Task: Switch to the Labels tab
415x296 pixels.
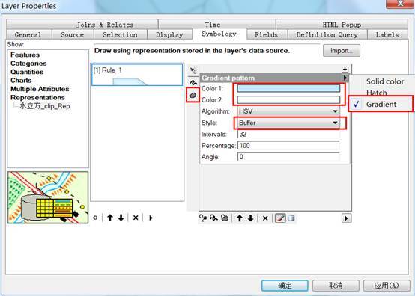Action: (x=387, y=35)
